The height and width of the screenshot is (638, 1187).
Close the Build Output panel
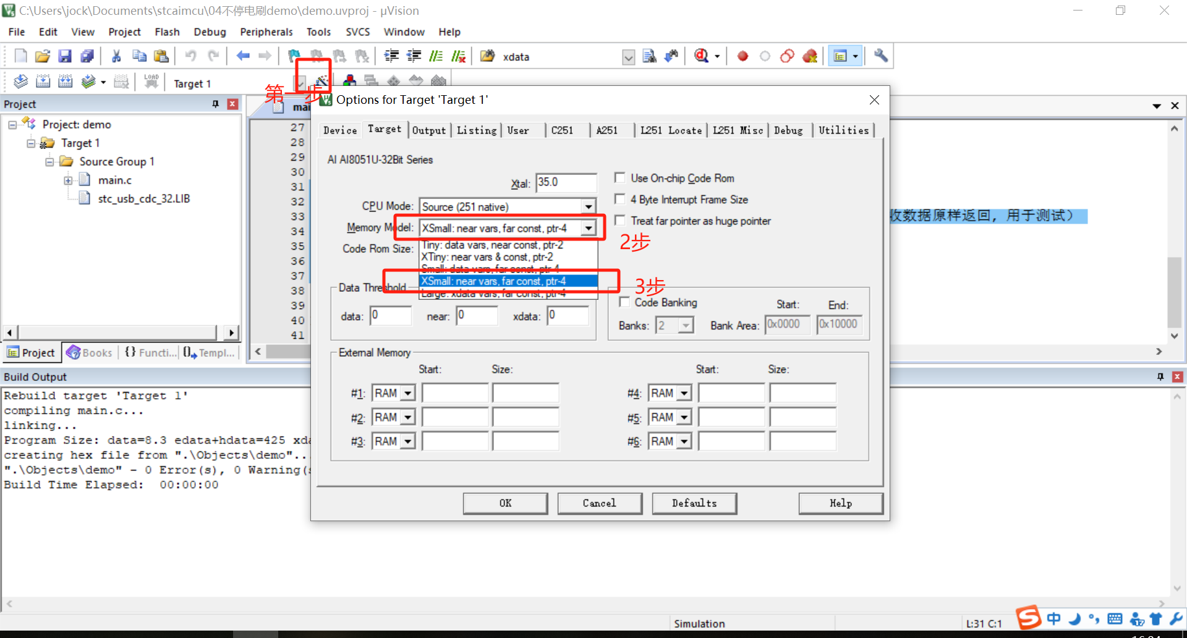1177,376
